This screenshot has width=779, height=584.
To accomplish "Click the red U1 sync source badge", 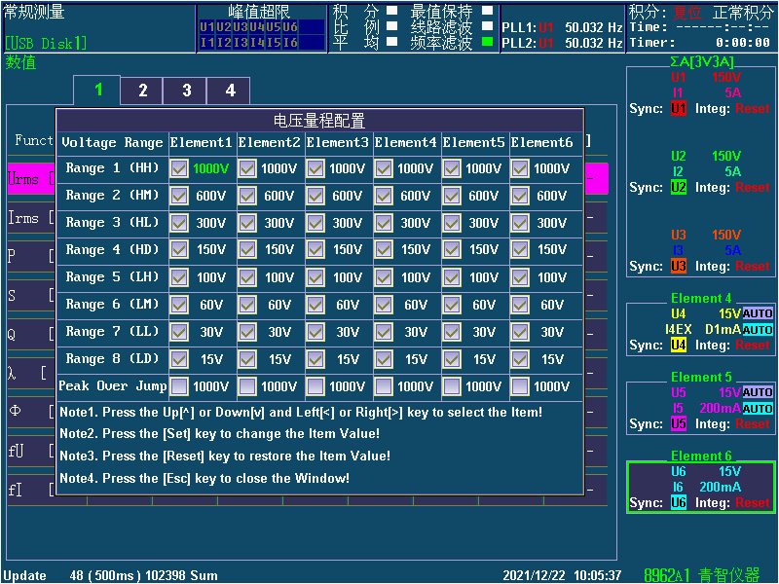I will coord(679,109).
